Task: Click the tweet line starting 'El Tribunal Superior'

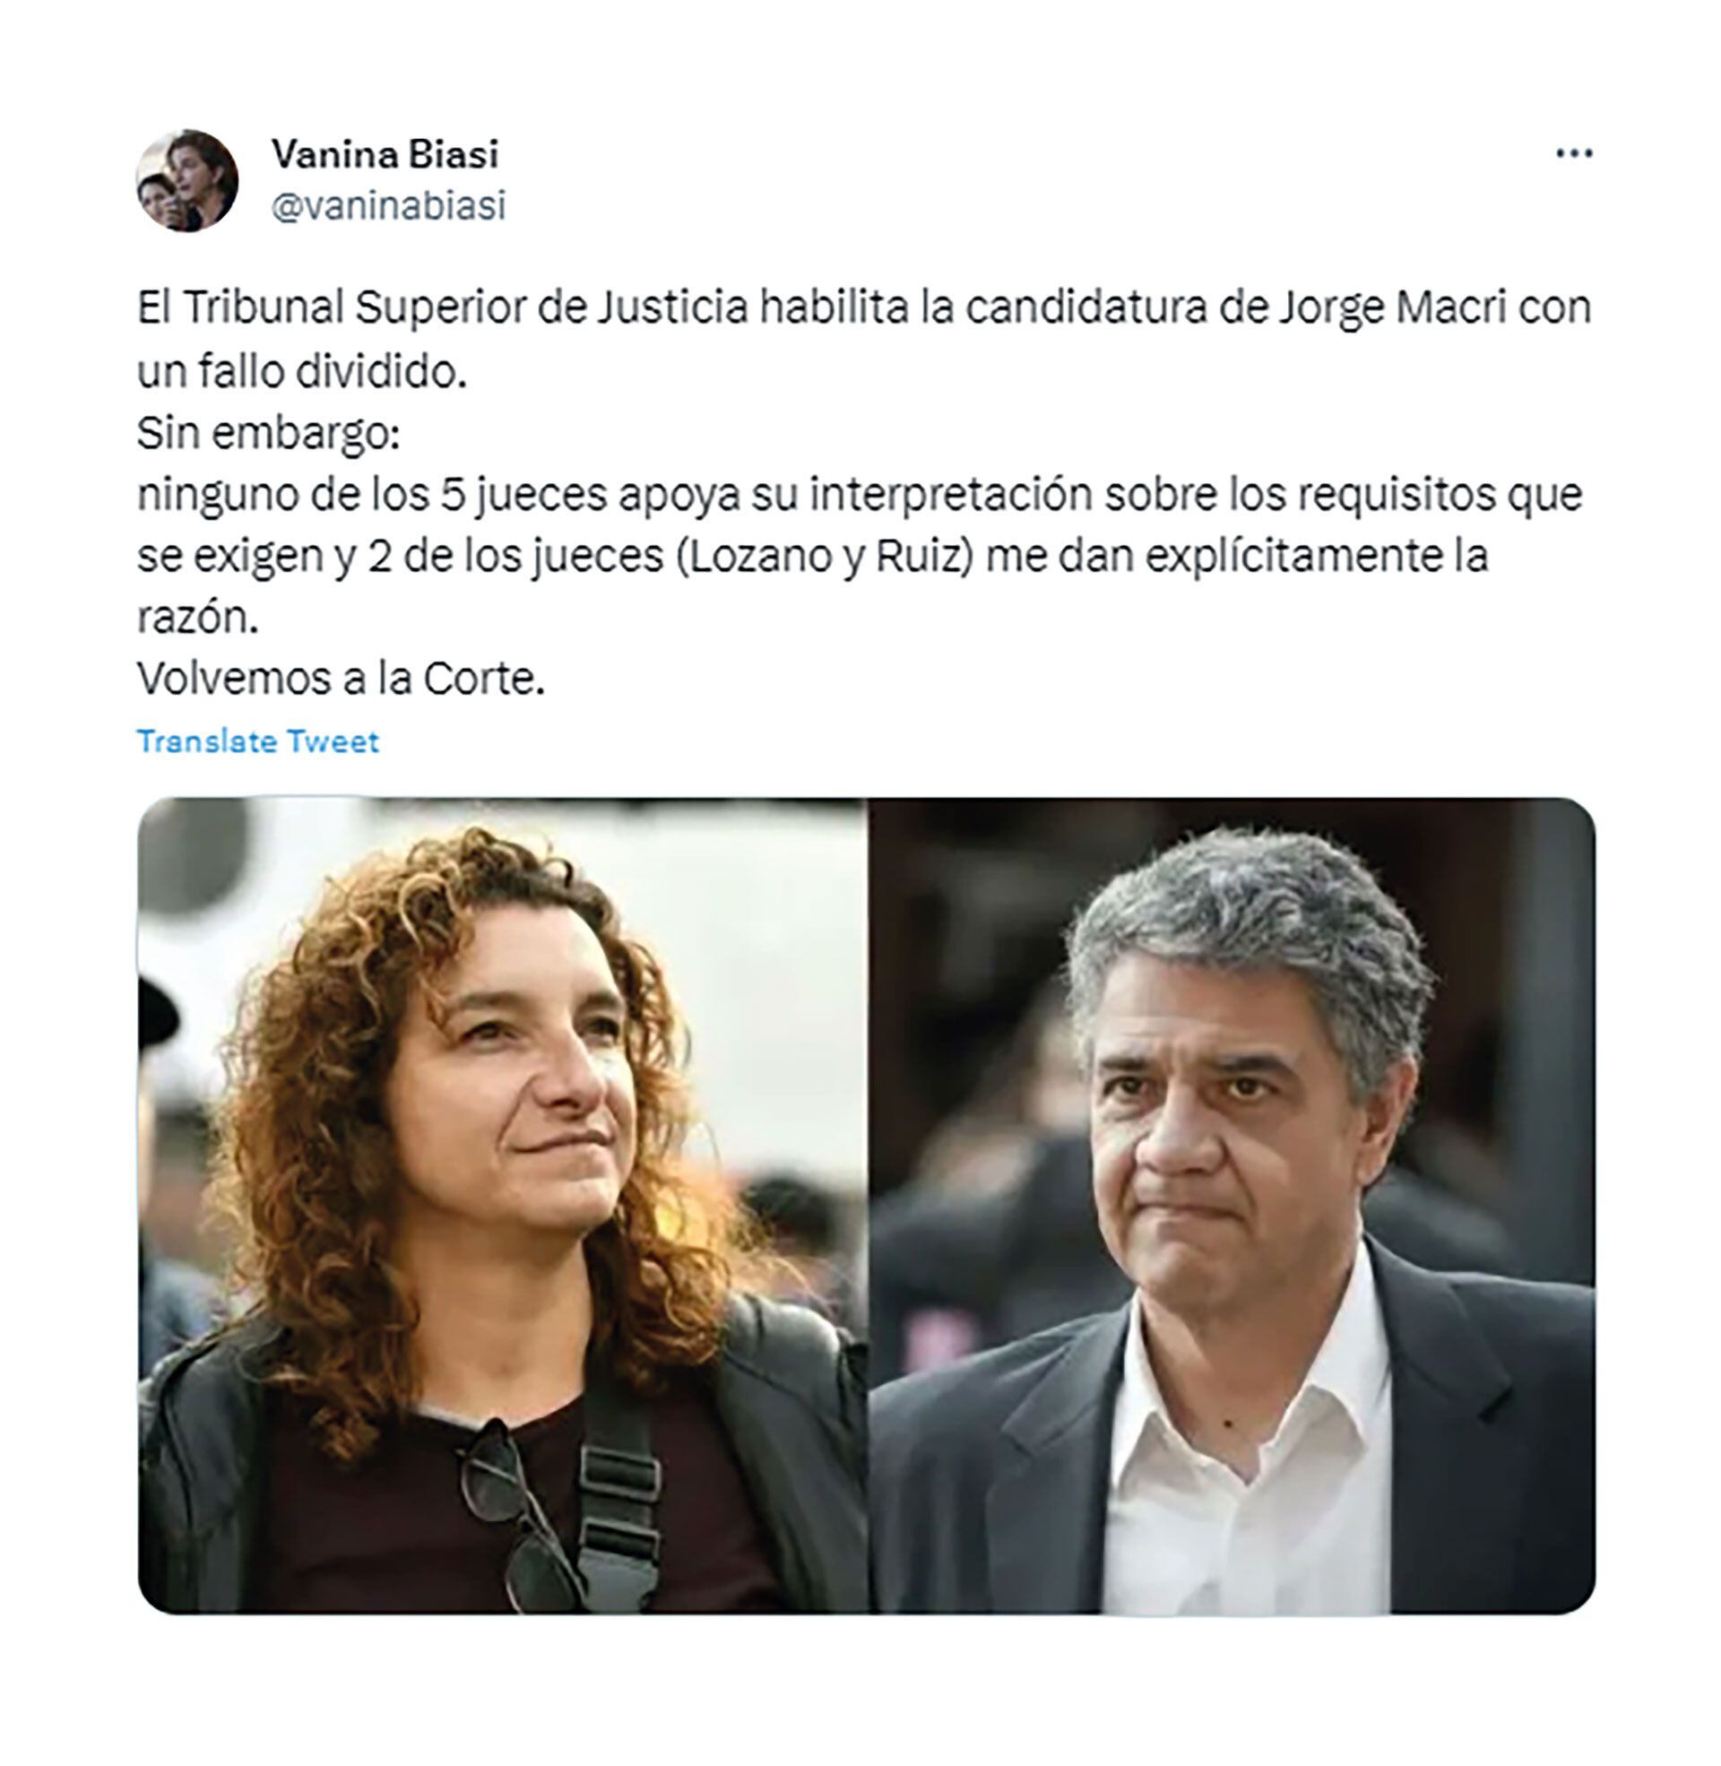Action: (863, 307)
